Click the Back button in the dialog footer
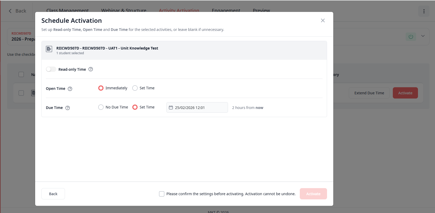Image resolution: width=435 pixels, height=213 pixels. pyautogui.click(x=53, y=194)
